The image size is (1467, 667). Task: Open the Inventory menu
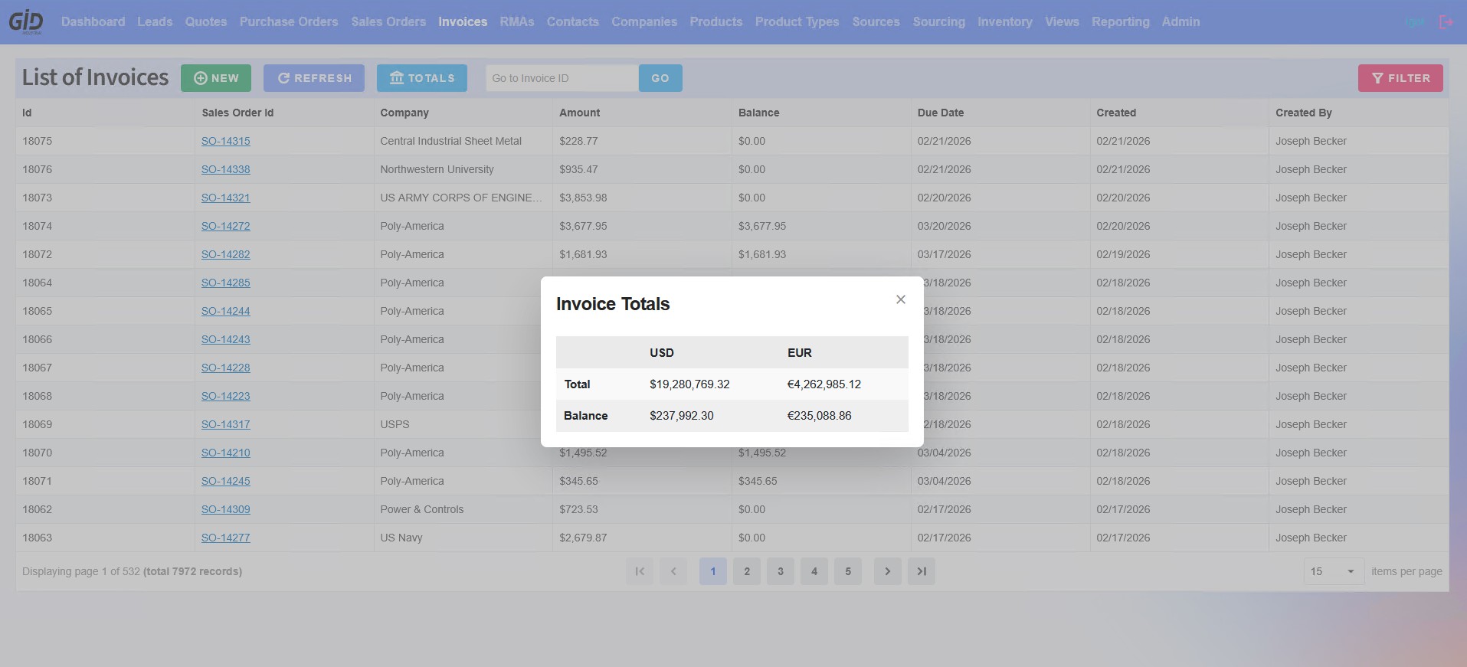[1005, 21]
